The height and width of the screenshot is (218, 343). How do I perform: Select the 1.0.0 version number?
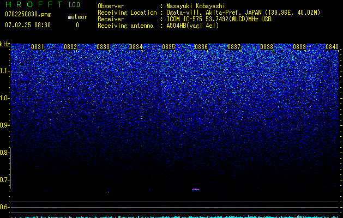pos(74,5)
